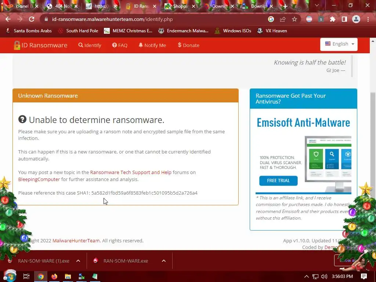Open the notification center icon
Image resolution: width=376 pixels, height=282 pixels.
pos(364,276)
